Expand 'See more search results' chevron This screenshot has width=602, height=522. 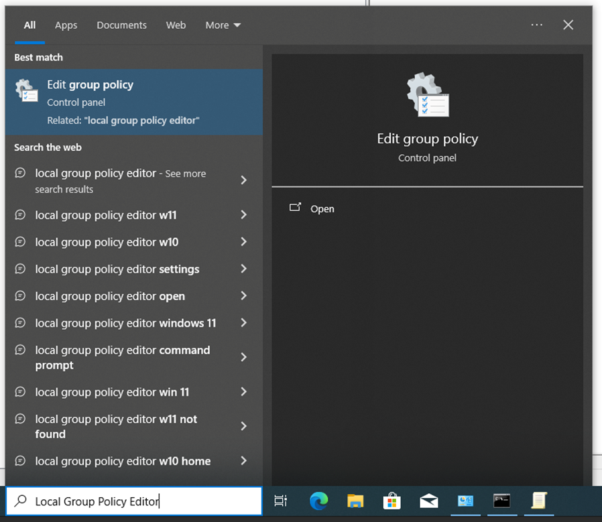[x=243, y=180]
